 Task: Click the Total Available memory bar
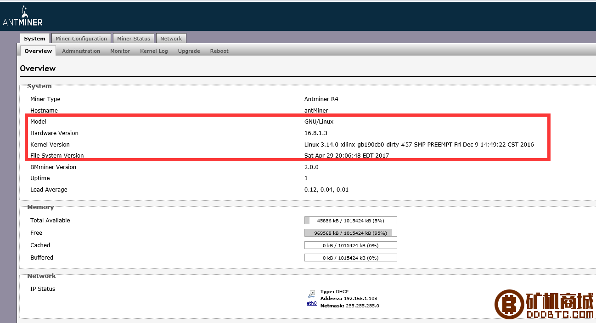coord(351,221)
